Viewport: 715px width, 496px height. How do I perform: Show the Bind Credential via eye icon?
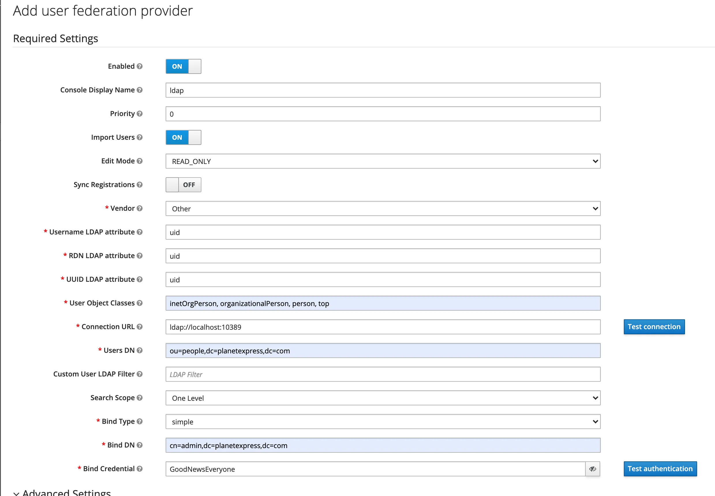pyautogui.click(x=592, y=469)
